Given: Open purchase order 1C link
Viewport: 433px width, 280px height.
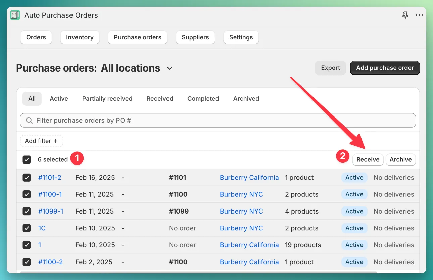Looking at the screenshot, I should click(42, 228).
